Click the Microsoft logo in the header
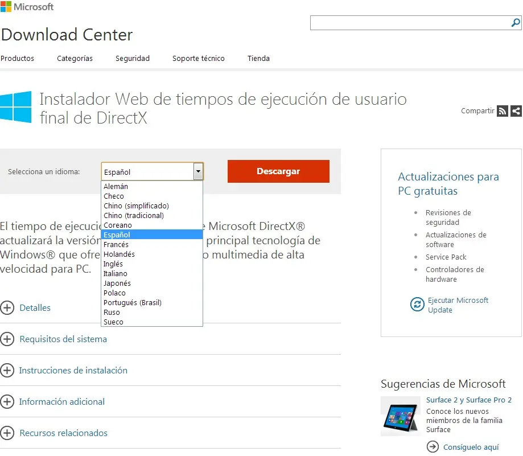Image resolution: width=523 pixels, height=456 pixels. click(27, 7)
